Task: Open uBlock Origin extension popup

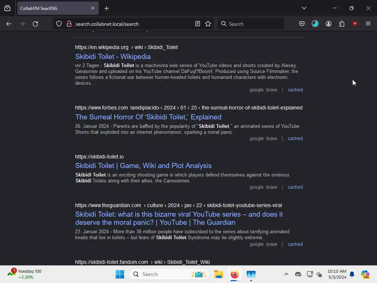Action: click(x=355, y=24)
